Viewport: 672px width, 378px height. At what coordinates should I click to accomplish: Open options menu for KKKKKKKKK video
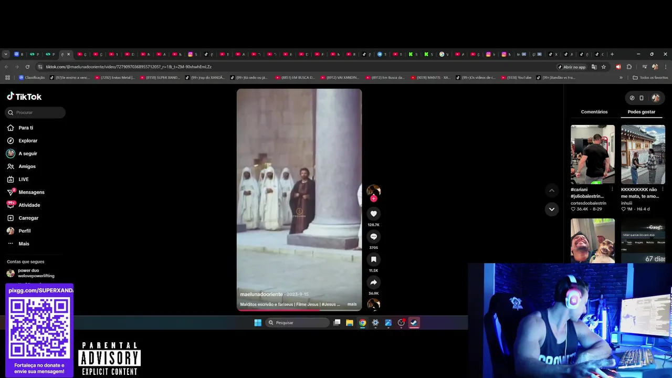663,189
